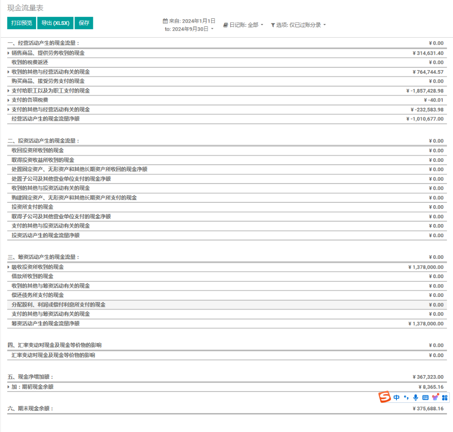Screen dimensions: 453x432
Task: Toggle Chinese/English mode via 中 icon
Action: coord(396,398)
